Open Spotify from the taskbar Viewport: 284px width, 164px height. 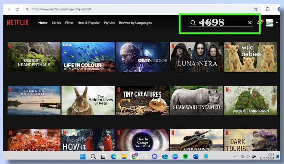pos(185,156)
